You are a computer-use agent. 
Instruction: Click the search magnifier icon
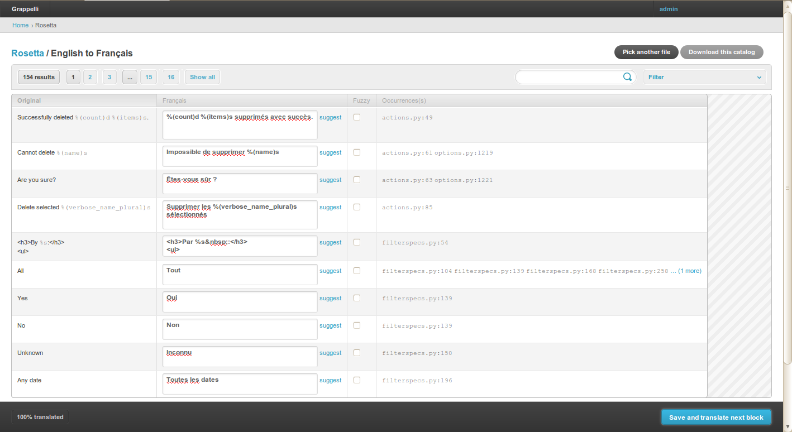click(x=627, y=77)
